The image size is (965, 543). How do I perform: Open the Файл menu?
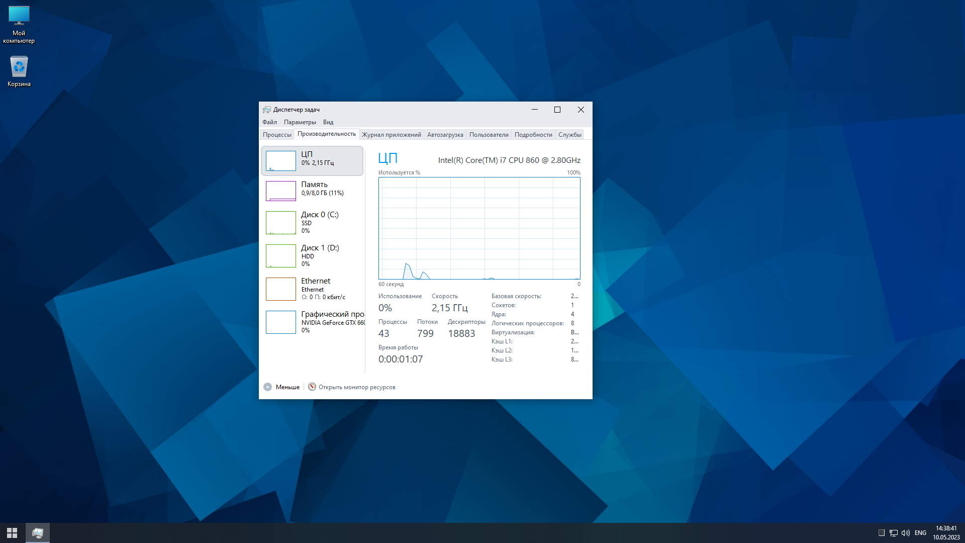pos(269,122)
